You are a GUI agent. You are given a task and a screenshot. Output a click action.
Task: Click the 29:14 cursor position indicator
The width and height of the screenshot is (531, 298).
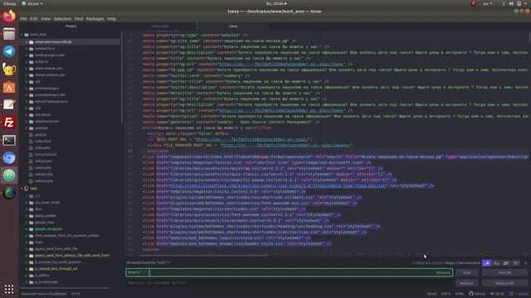pyautogui.click(x=76, y=294)
